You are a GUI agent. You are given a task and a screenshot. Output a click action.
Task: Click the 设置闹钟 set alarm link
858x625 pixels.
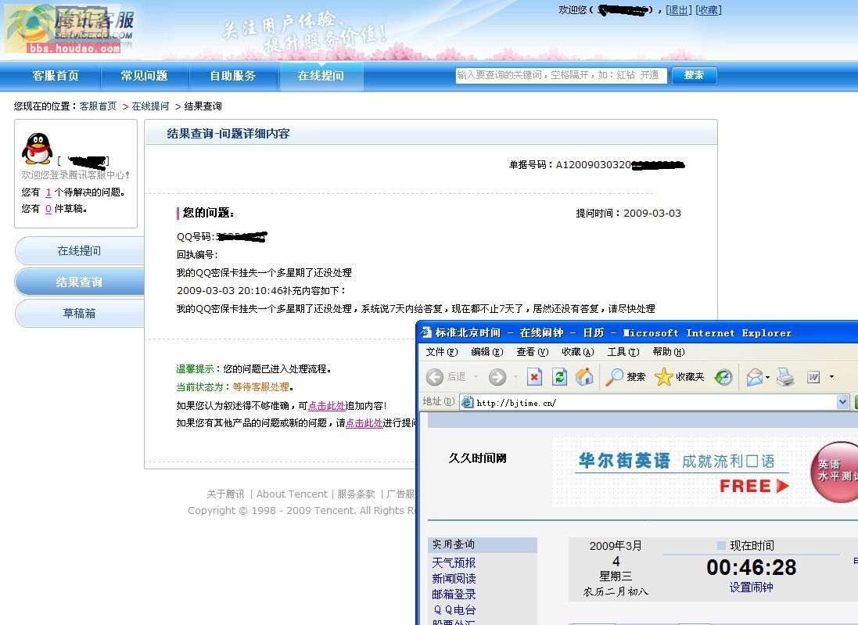(752, 587)
